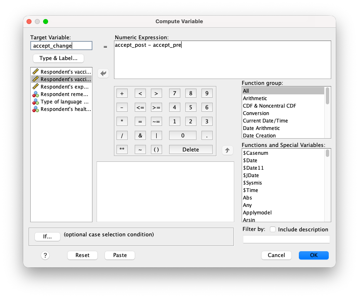Viewport: 359px width, 298px height.
Task: Click the decimal point keypad button
Action: tap(207, 135)
